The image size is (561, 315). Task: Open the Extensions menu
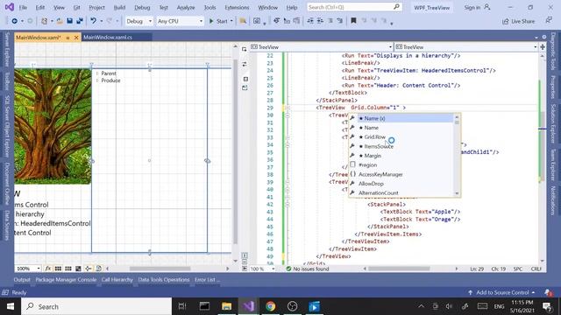(237, 7)
